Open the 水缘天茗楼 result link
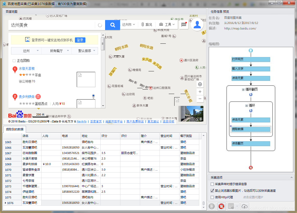The height and width of the screenshot is (213, 297). point(27,68)
